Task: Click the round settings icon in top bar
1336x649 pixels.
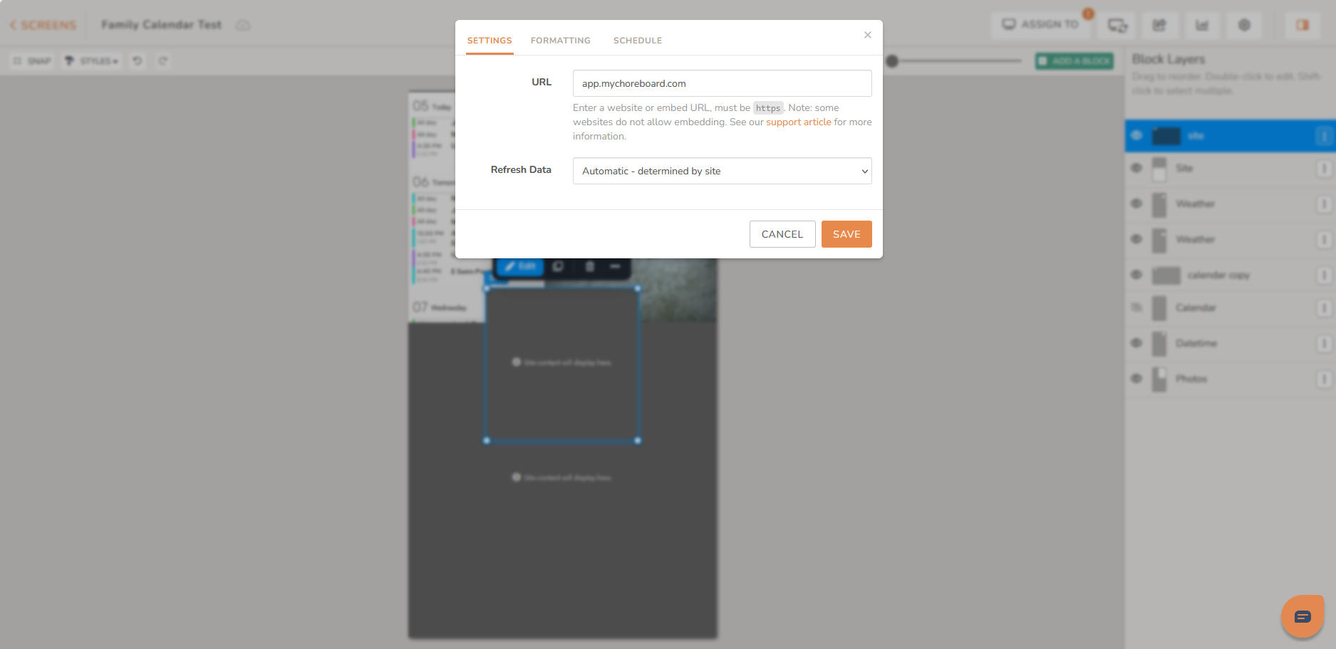Action: tap(1245, 25)
